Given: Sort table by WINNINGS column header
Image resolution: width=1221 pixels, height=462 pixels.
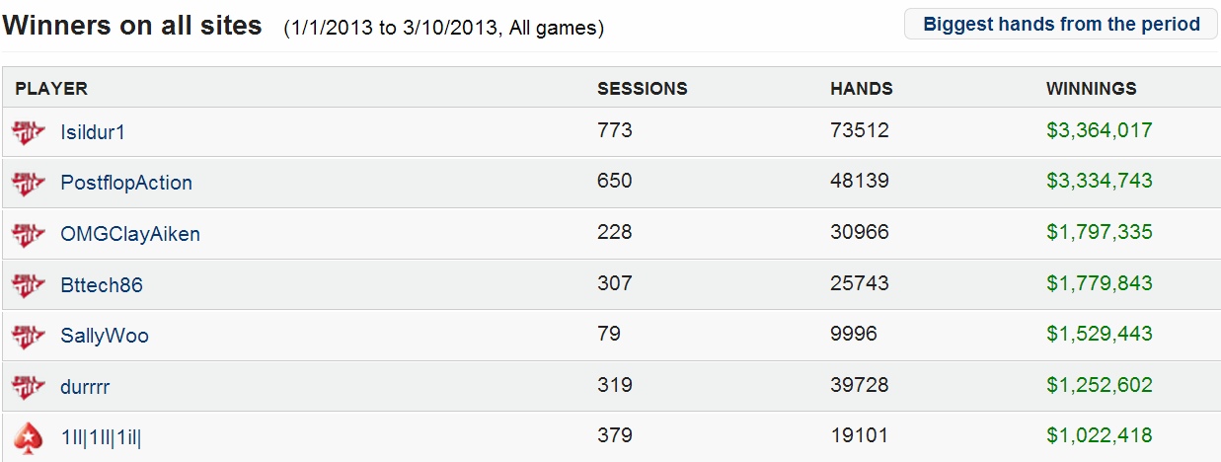Looking at the screenshot, I should 1092,89.
